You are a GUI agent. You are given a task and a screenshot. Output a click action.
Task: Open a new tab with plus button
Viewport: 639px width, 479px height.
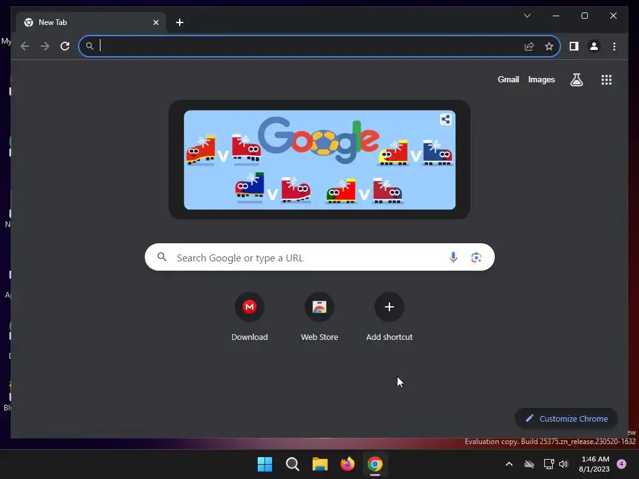pos(180,22)
